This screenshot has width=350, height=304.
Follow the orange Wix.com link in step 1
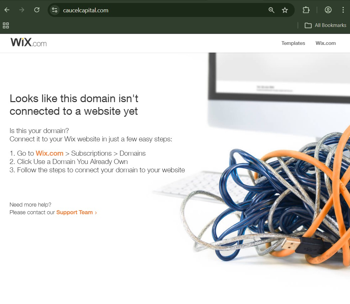point(49,153)
